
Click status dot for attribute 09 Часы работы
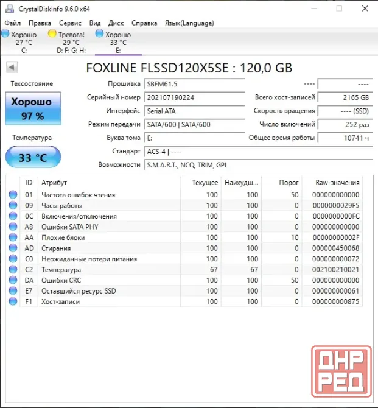pyautogui.click(x=13, y=205)
